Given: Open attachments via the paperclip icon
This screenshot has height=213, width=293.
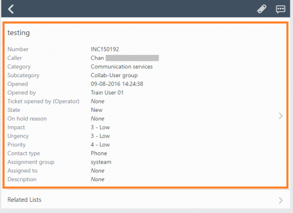Looking at the screenshot, I should (x=262, y=9).
